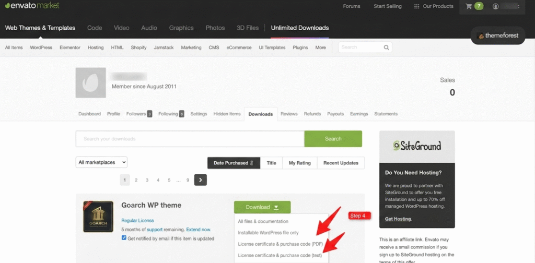Open the Settings tab
This screenshot has width=535, height=263.
(x=199, y=114)
